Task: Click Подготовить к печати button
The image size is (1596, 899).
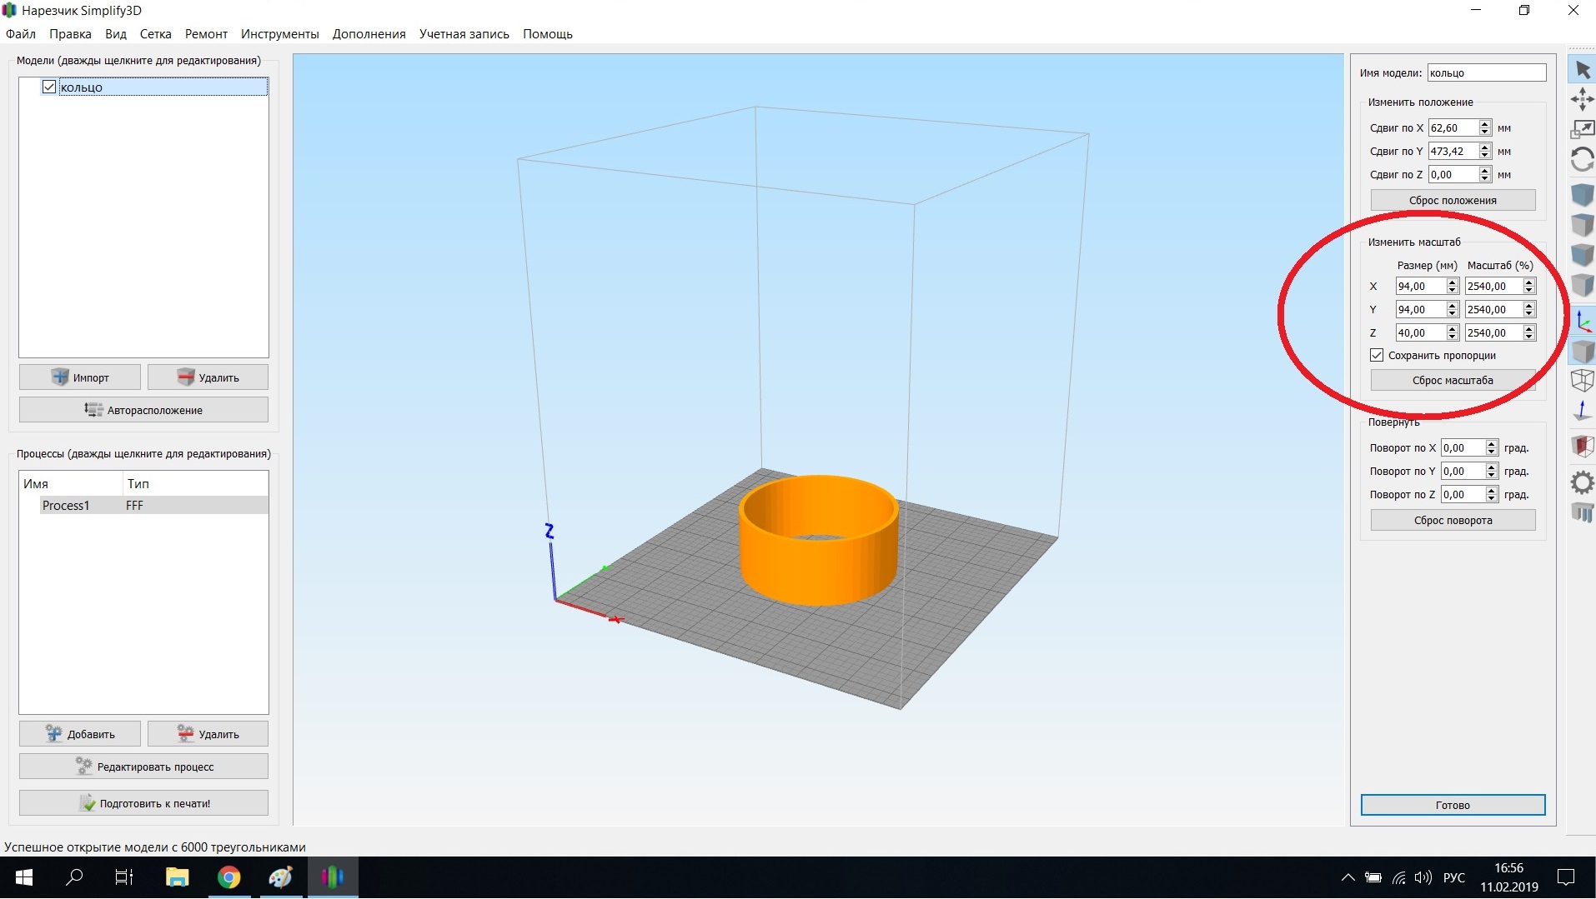Action: click(x=143, y=803)
